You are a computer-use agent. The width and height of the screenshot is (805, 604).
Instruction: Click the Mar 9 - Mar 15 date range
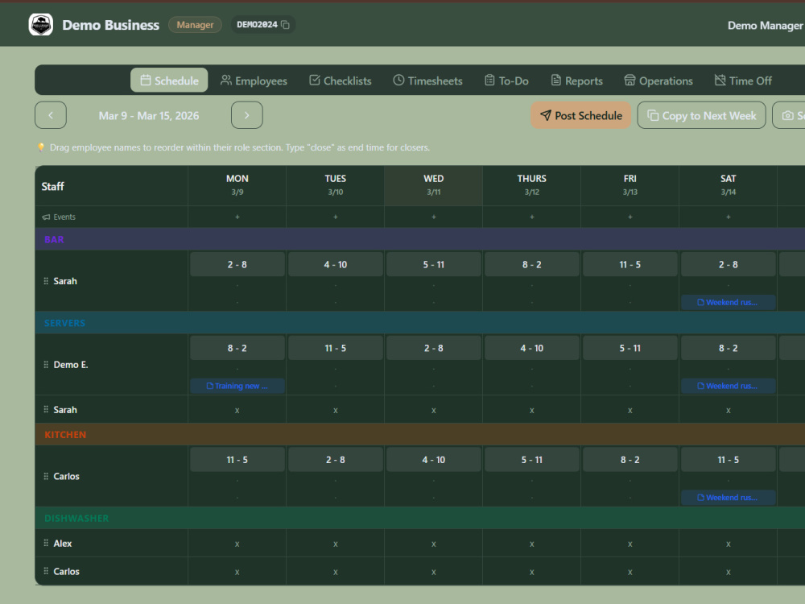point(149,115)
